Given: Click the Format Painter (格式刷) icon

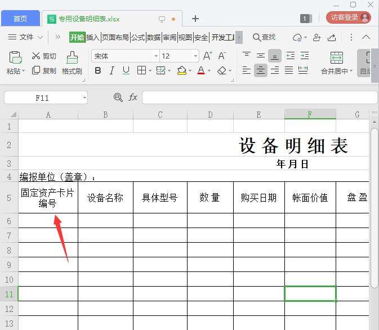Looking at the screenshot, I should tap(72, 57).
